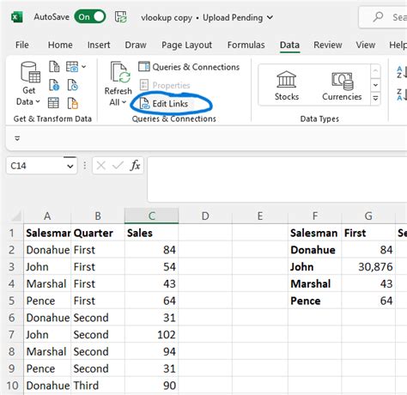Viewport: 407px width, 395px height.
Task: Expand the Data Types gallery more button
Action: pyautogui.click(x=375, y=99)
